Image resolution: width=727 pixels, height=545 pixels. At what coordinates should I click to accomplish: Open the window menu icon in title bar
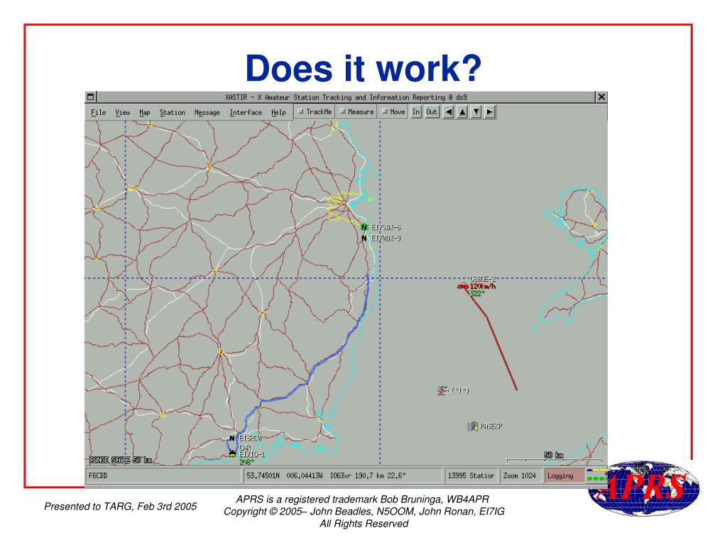pyautogui.click(x=91, y=97)
